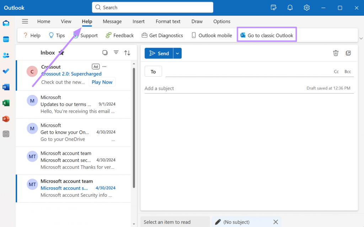
Task: Open the Send options dropdown arrow
Action: (x=177, y=53)
